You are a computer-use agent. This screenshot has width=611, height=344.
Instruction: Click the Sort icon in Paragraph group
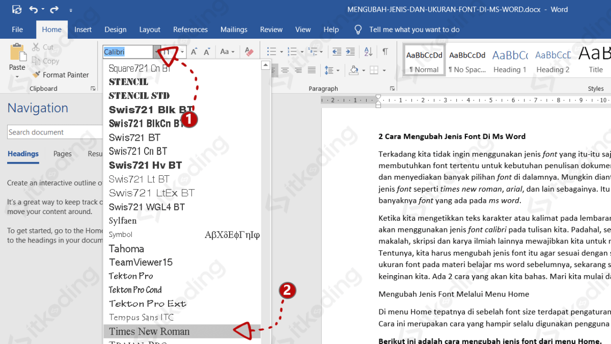coord(369,52)
